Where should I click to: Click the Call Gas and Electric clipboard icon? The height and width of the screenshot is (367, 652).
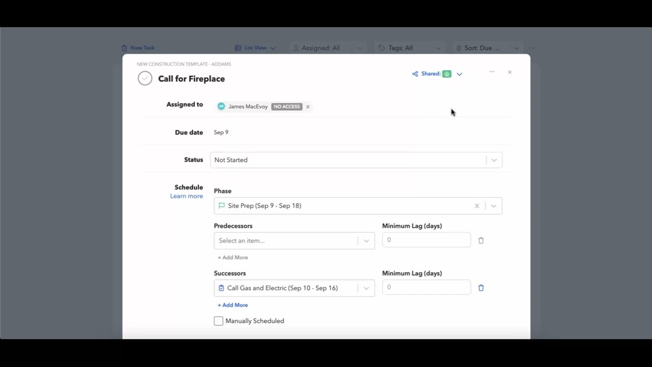tap(221, 288)
